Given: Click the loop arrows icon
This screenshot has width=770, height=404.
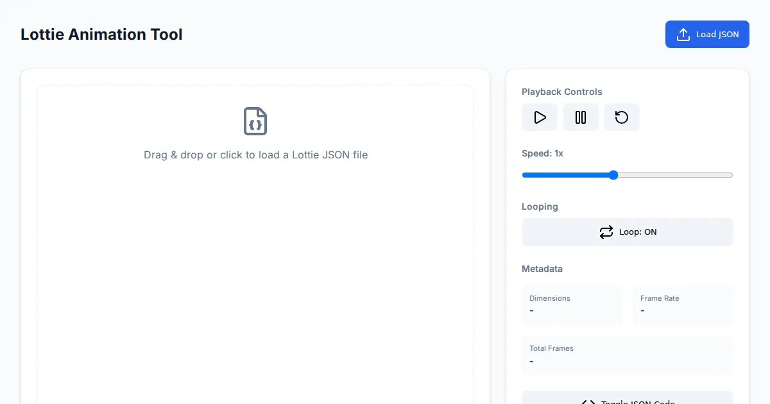Looking at the screenshot, I should coord(606,232).
